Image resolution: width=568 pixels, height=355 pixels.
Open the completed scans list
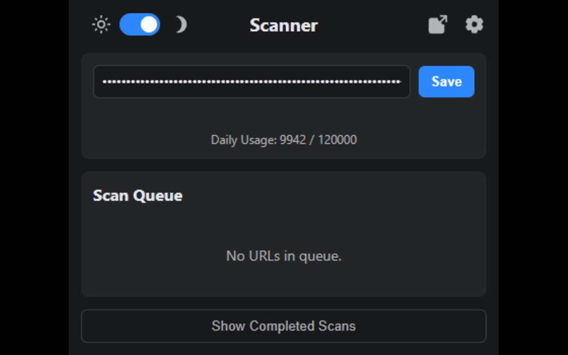pyautogui.click(x=284, y=326)
